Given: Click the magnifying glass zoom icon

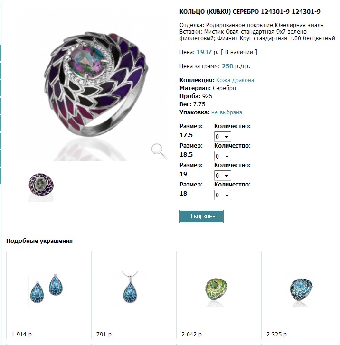Looking at the screenshot, I should pyautogui.click(x=159, y=151).
